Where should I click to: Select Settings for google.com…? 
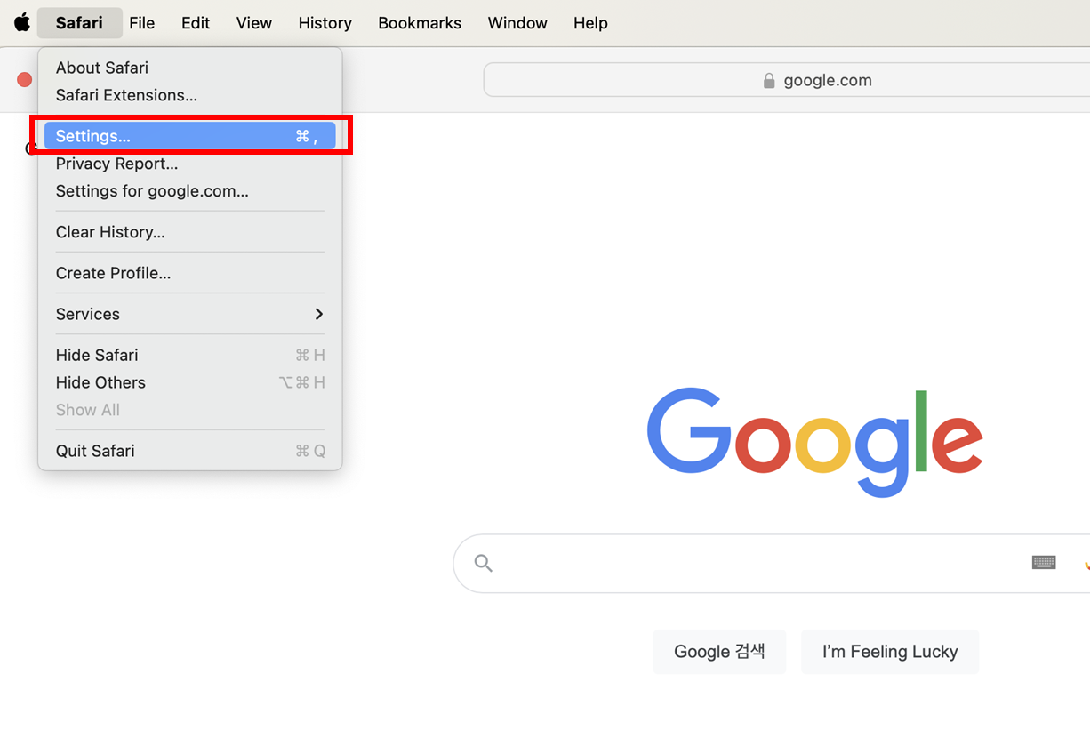click(189, 191)
